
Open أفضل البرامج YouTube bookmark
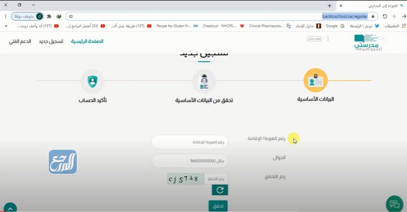click(85, 26)
